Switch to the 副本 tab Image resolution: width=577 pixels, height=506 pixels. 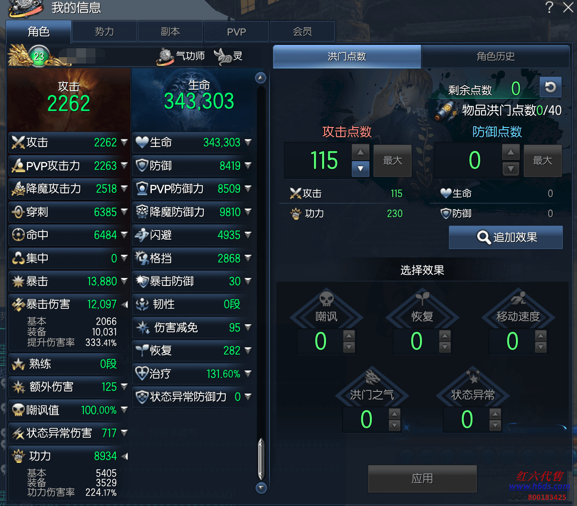click(170, 32)
